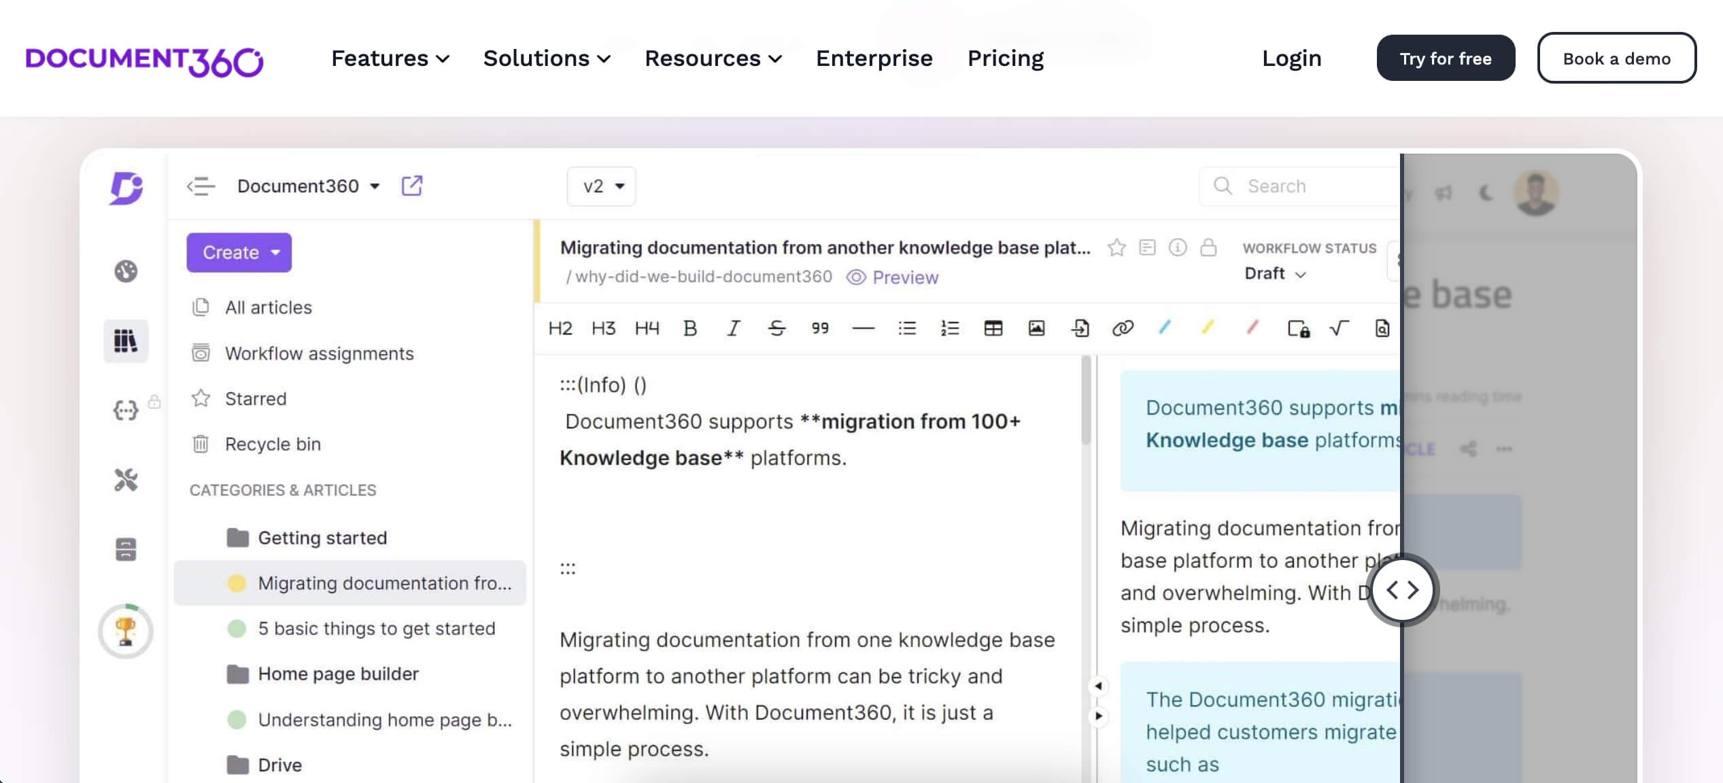Image resolution: width=1723 pixels, height=783 pixels.
Task: Apply the yellow highlighter color
Action: (1208, 328)
